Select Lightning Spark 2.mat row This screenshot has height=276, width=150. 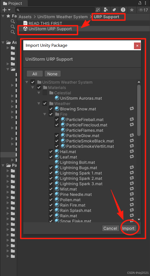pyautogui.click(x=80, y=178)
